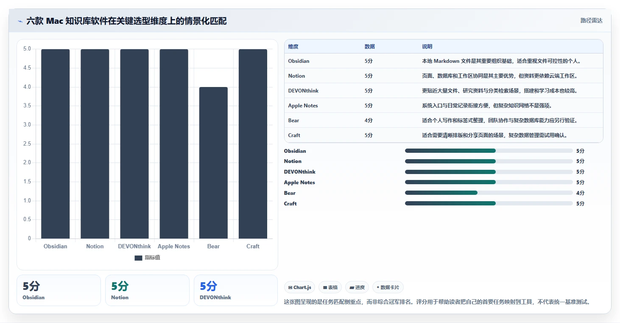Click the Craft name cell in the table

[294, 135]
